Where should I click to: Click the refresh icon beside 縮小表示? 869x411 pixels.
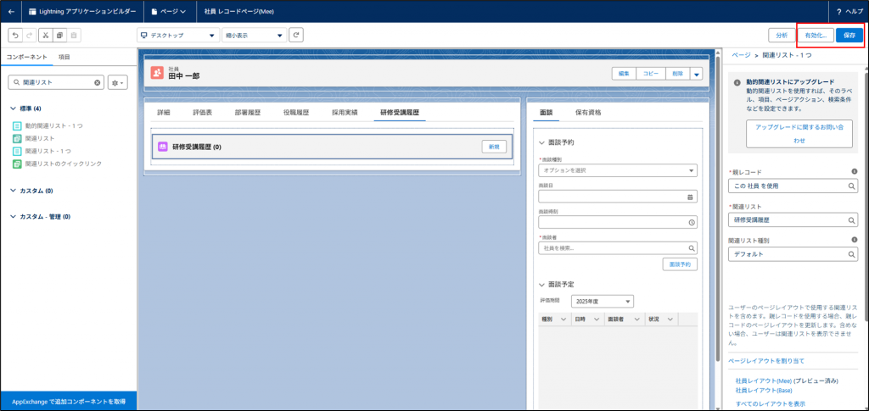[296, 35]
